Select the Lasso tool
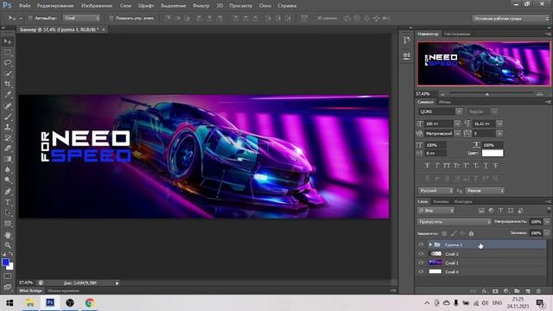 tap(8, 63)
